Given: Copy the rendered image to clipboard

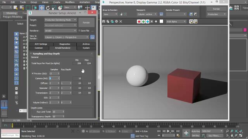Looking at the screenshot, I should point(108,22).
